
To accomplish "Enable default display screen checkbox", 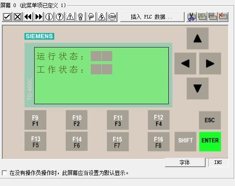I will [x=4, y=173].
